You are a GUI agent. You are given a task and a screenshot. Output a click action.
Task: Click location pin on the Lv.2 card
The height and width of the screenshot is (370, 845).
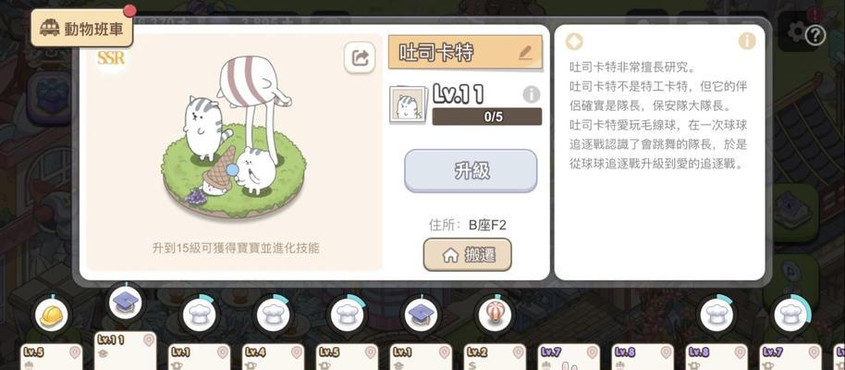click(x=518, y=353)
